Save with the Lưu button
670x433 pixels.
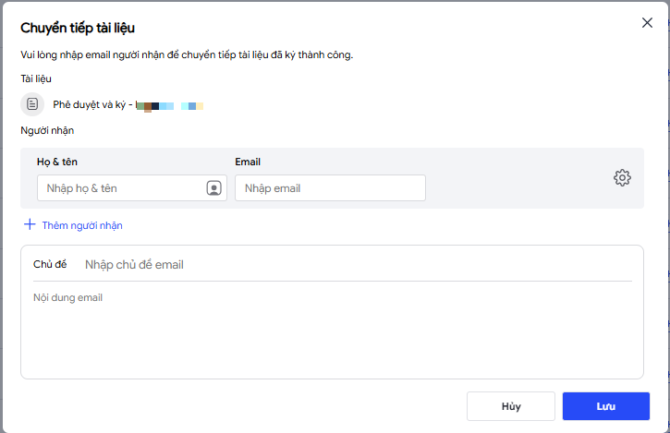click(x=606, y=406)
